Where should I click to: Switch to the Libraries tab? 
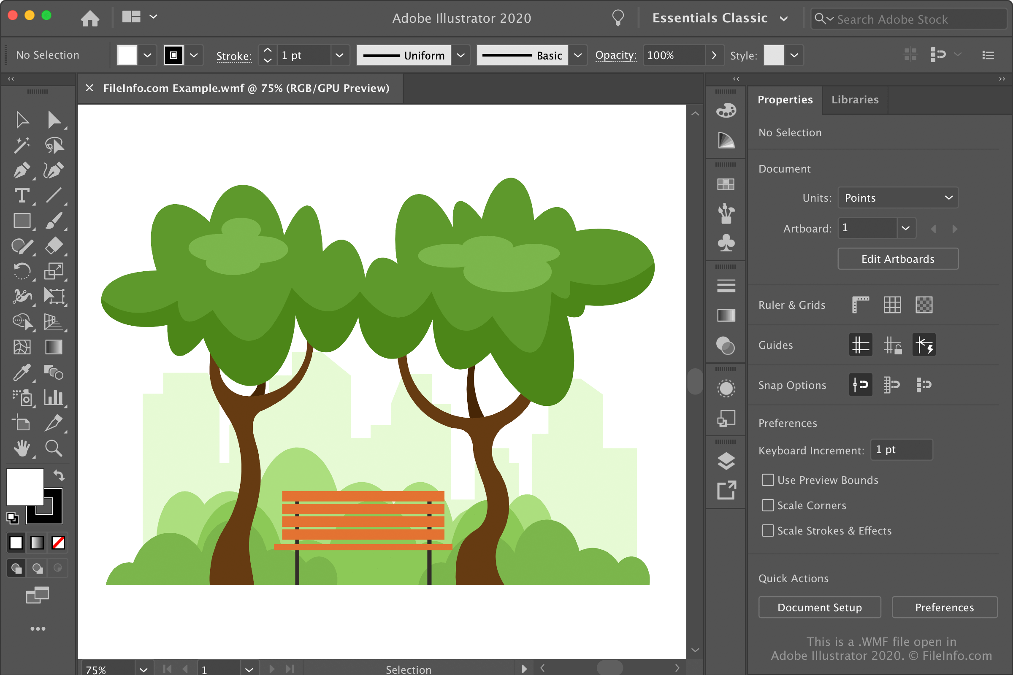855,99
